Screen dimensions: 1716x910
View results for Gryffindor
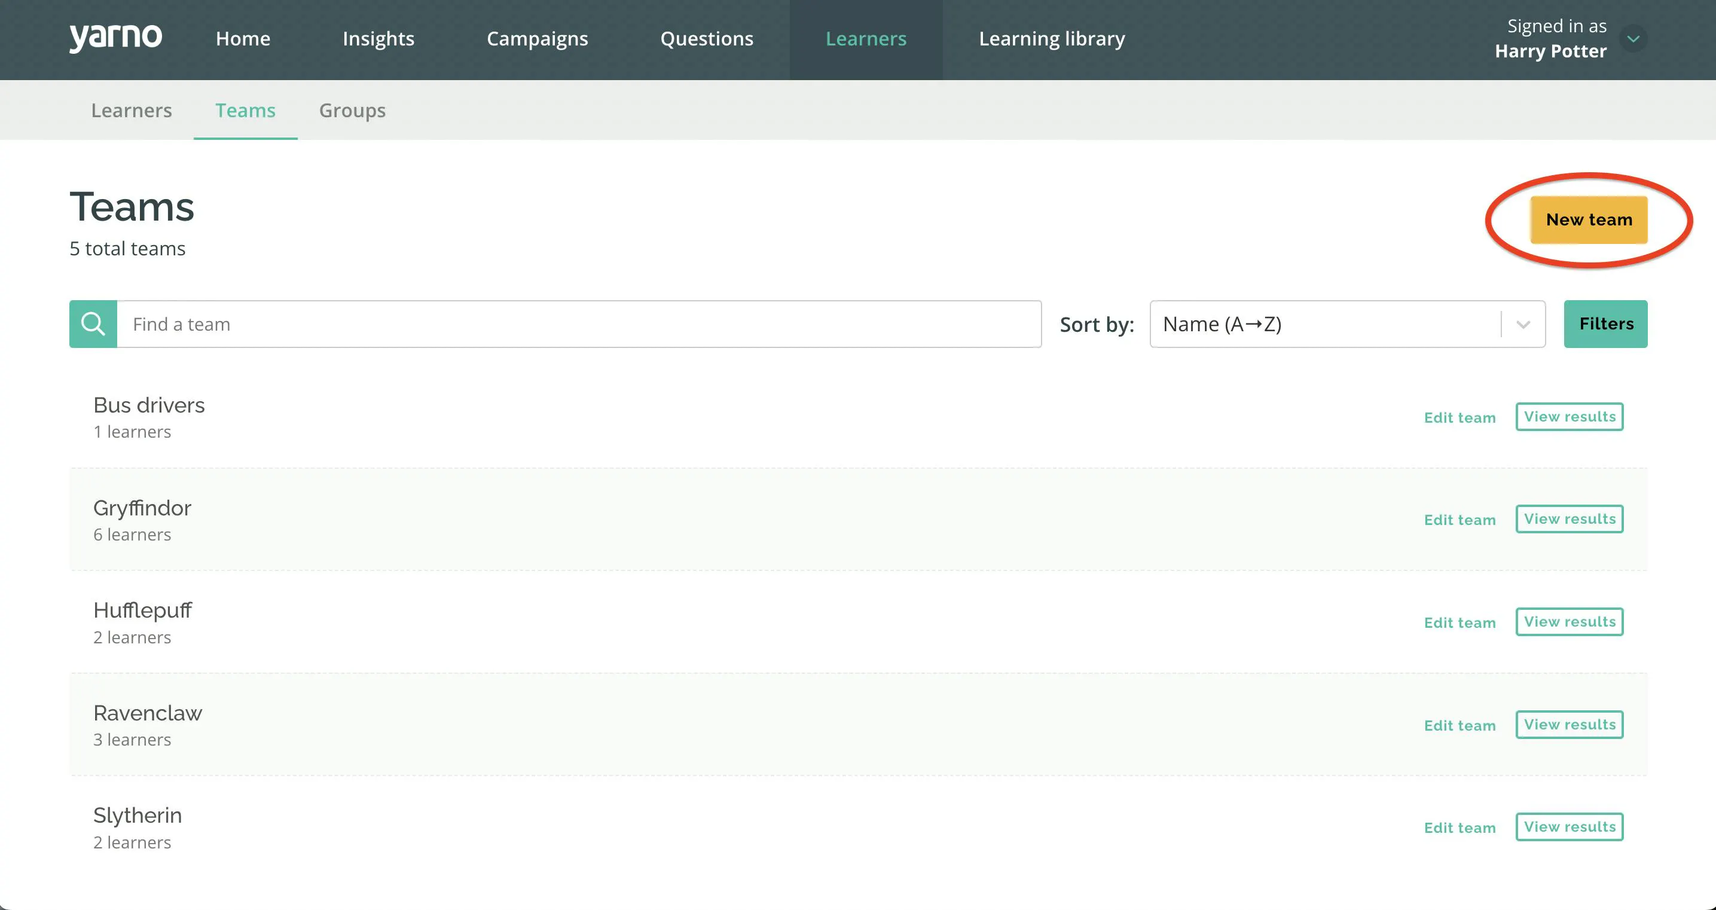[1570, 519]
